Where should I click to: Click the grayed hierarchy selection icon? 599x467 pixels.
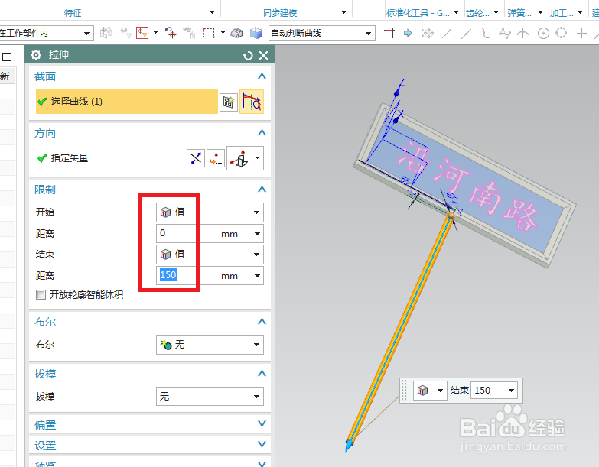pyautogui.click(x=189, y=33)
